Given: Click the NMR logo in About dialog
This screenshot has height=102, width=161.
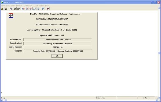Looking at the screenshot, I should [11, 16].
